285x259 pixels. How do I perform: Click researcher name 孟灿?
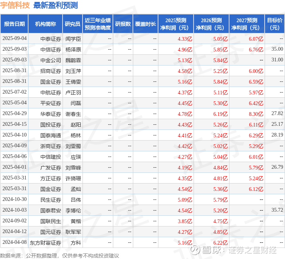click(x=76, y=189)
